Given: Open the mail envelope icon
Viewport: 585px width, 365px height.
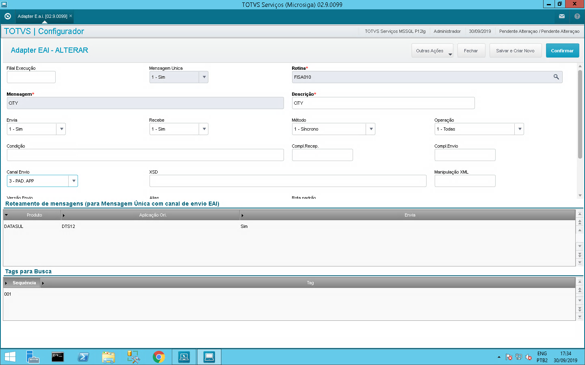Looking at the screenshot, I should click(x=562, y=16).
